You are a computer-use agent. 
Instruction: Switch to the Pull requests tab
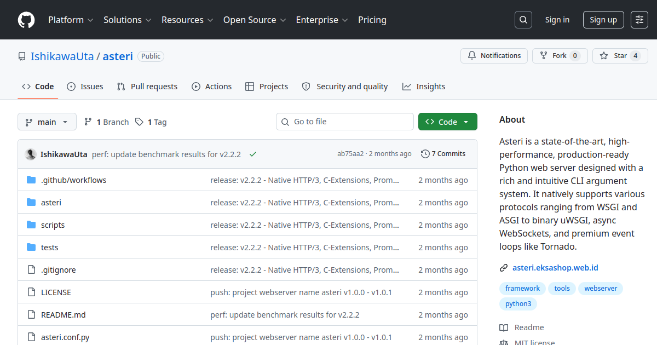147,87
